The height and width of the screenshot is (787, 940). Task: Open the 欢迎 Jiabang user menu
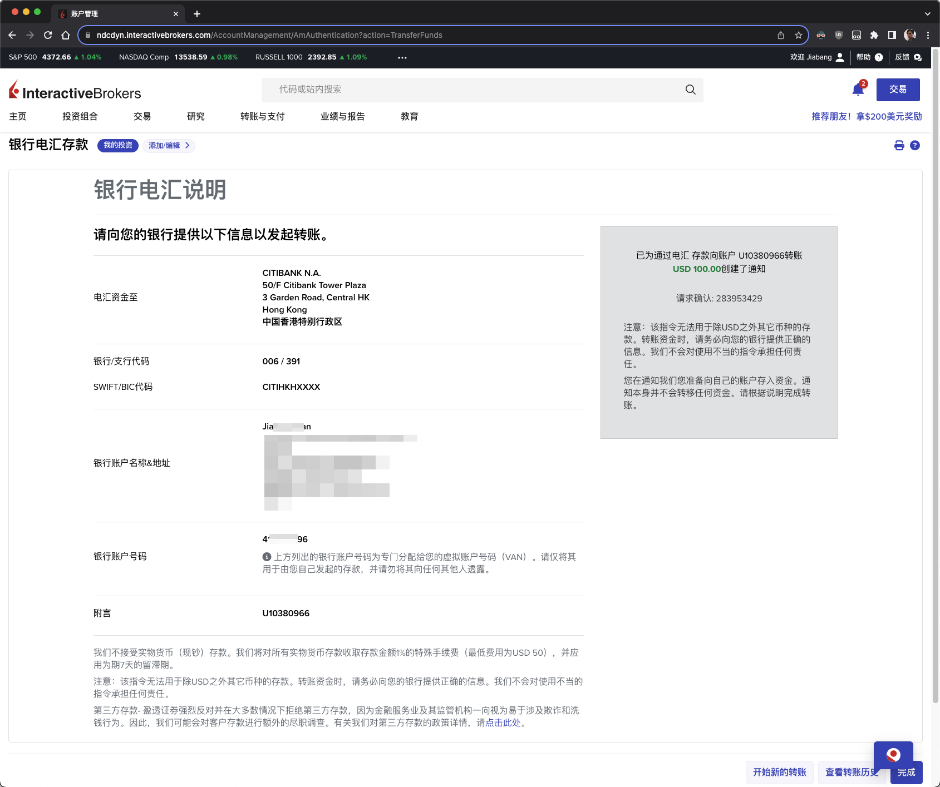point(816,57)
